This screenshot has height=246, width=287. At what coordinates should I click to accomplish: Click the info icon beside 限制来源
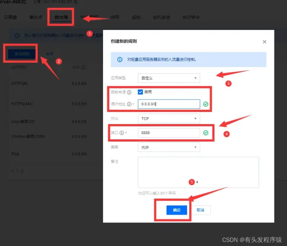click(129, 92)
